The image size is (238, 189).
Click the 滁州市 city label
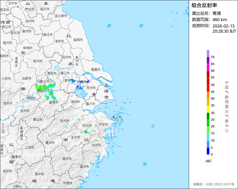(38, 61)
